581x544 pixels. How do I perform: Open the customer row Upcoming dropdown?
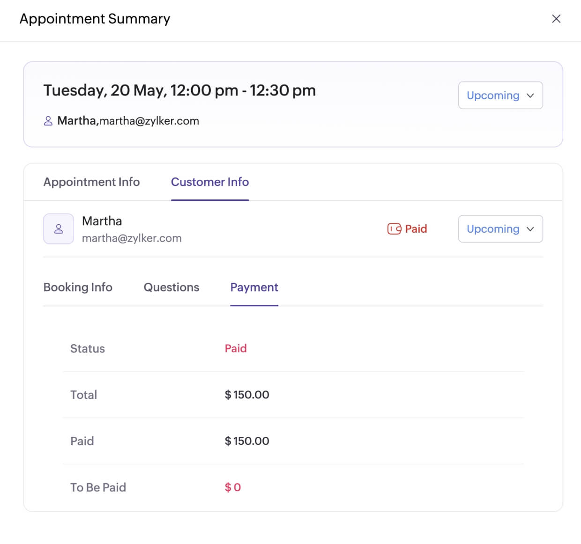pyautogui.click(x=500, y=229)
